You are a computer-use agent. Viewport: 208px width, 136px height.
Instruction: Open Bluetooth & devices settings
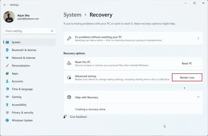click(x=30, y=50)
